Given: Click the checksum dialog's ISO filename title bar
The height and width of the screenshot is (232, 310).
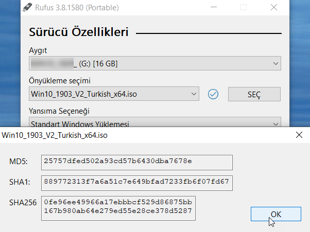Looking at the screenshot, I should (55, 135).
